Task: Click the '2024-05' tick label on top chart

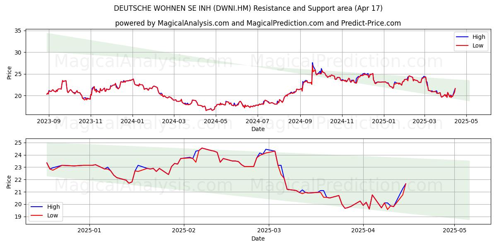Action: [x=215, y=121]
